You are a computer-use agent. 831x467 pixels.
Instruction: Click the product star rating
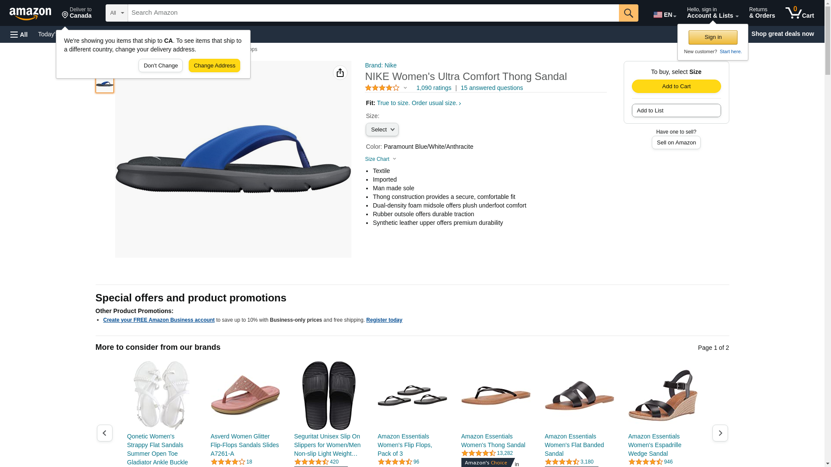[383, 88]
